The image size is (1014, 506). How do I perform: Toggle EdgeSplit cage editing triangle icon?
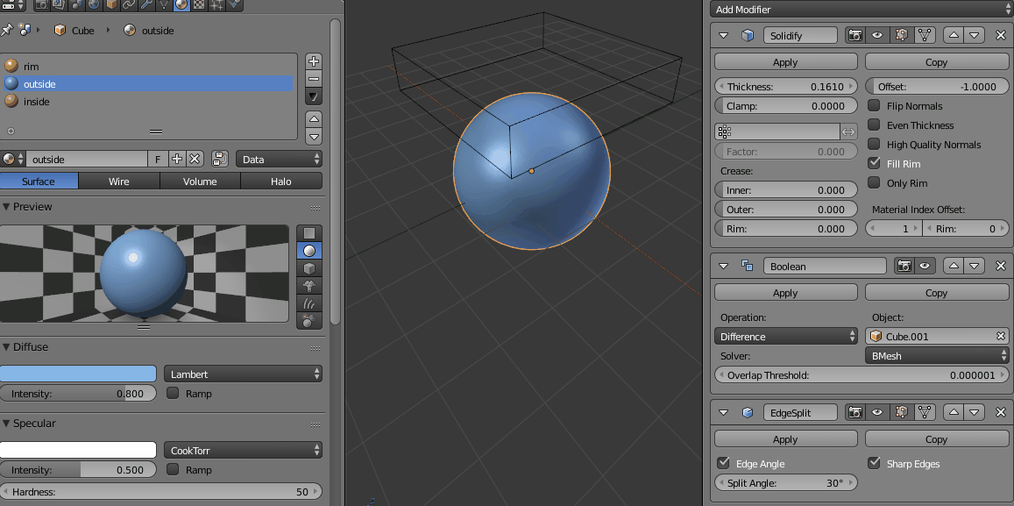pos(924,412)
